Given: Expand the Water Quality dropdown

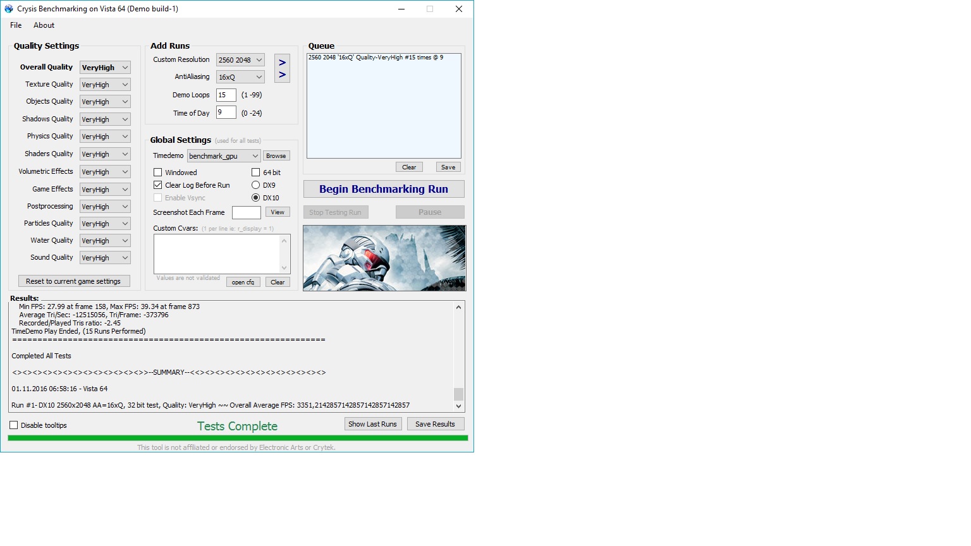Looking at the screenshot, I should coord(105,241).
